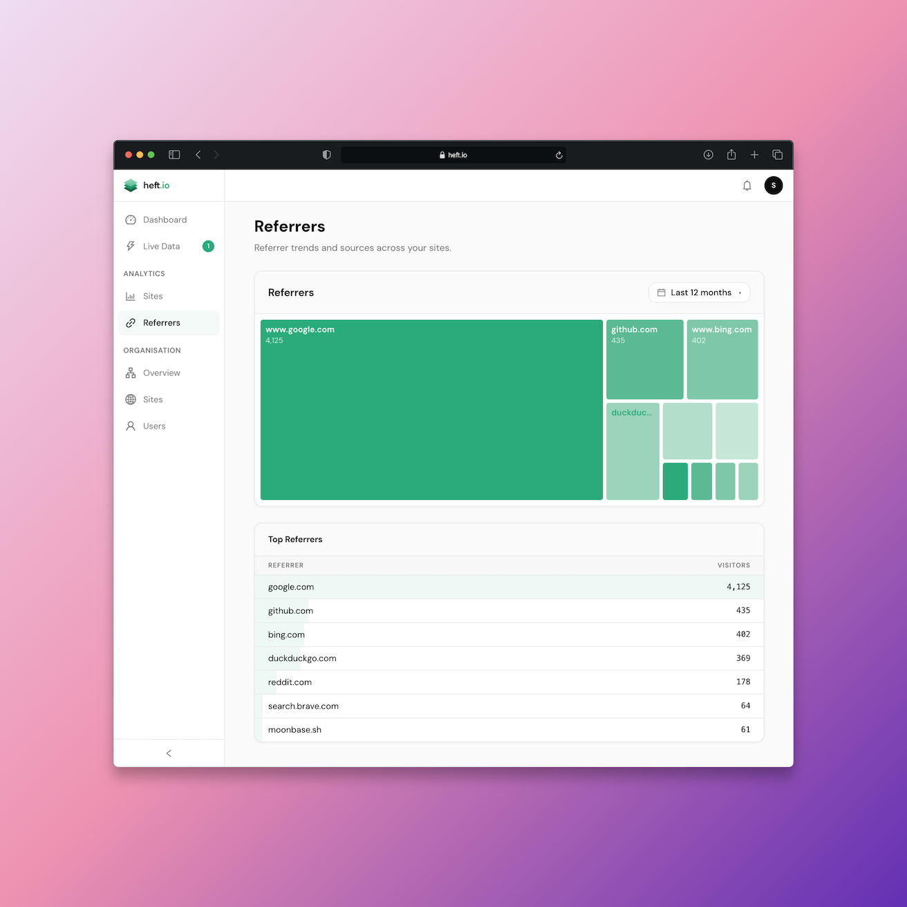Open the downloads arrow in the browser toolbar
The height and width of the screenshot is (907, 907).
(708, 154)
